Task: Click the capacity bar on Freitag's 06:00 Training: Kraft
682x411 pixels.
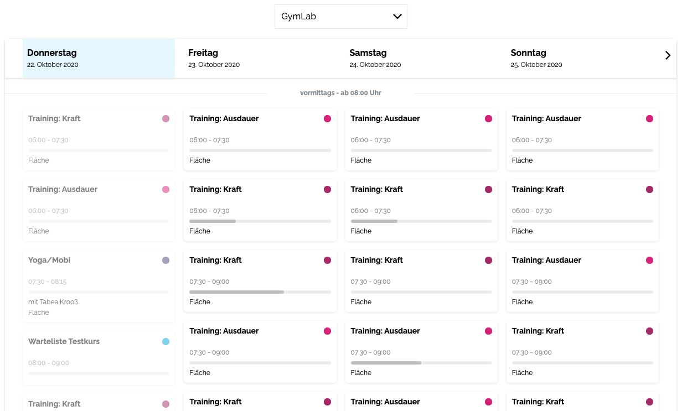Action: (x=260, y=221)
